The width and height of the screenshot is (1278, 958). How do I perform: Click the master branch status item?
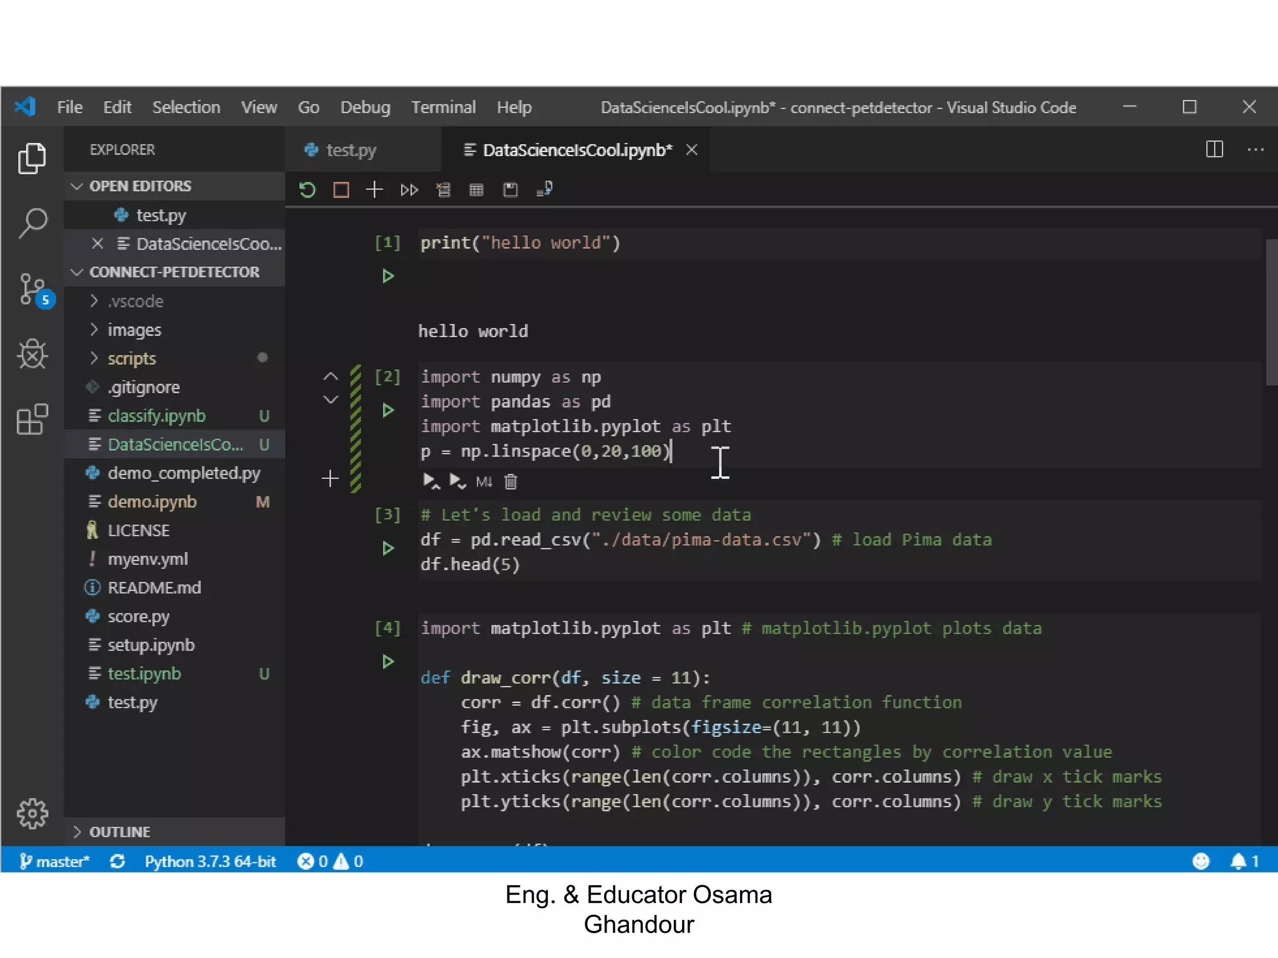coord(55,861)
